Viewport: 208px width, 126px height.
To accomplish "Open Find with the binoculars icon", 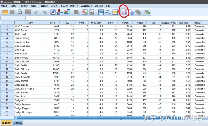I will pyautogui.click(x=76, y=12).
